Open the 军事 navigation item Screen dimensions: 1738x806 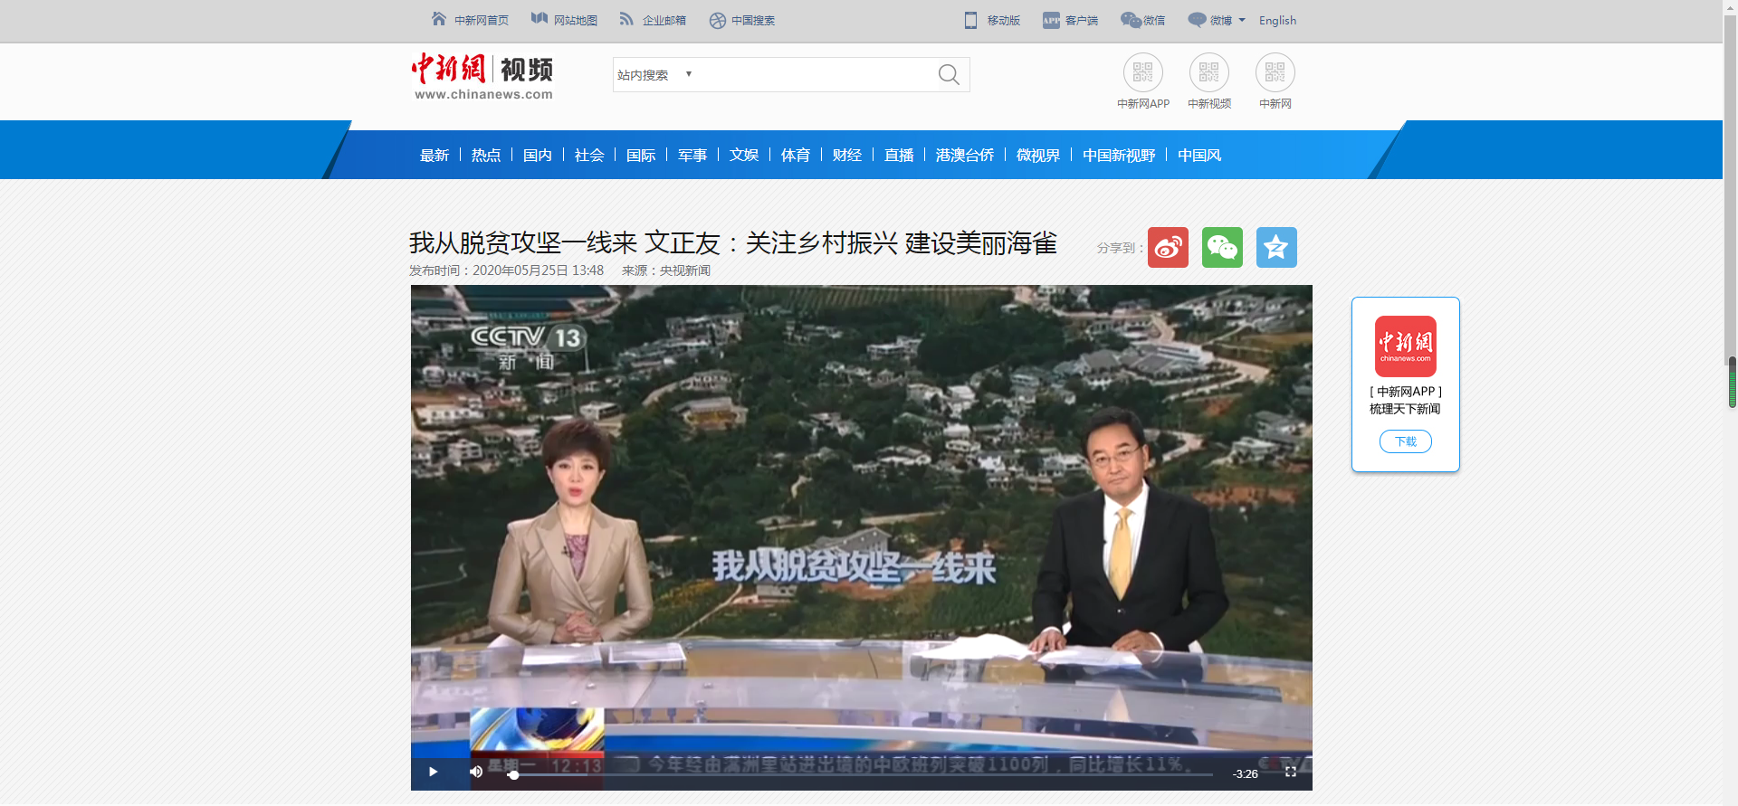pos(692,155)
